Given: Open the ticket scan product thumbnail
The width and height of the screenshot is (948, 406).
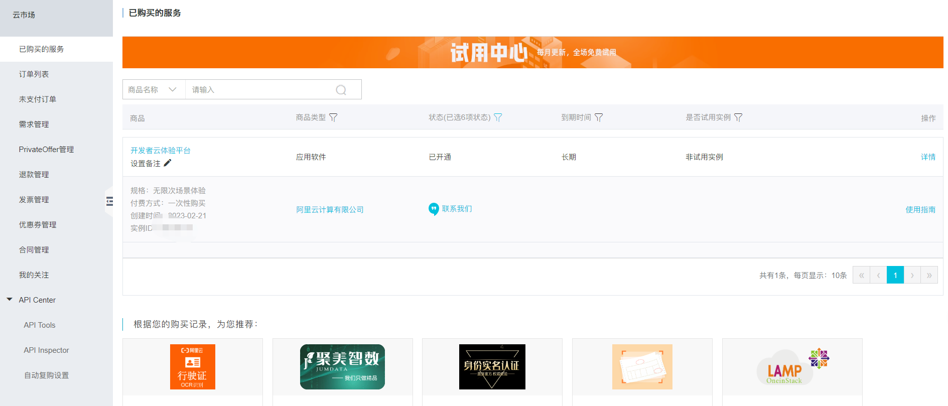Looking at the screenshot, I should (642, 367).
